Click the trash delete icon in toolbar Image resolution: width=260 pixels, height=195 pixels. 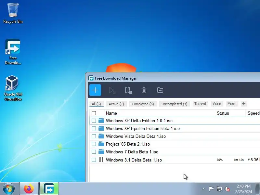click(x=144, y=90)
